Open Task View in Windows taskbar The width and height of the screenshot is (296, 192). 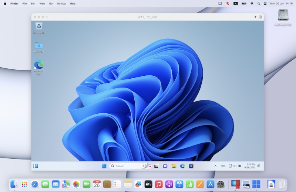156,166
